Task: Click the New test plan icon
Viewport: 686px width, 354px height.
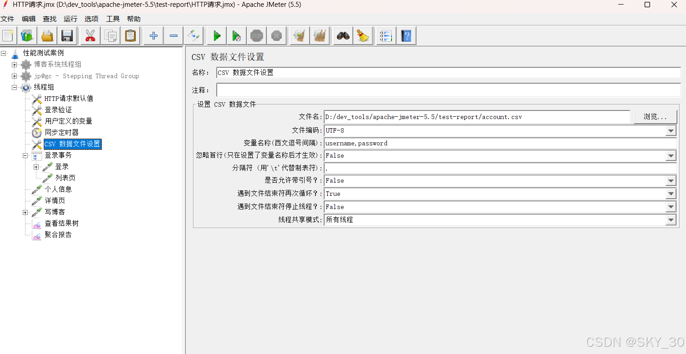Action: tap(8, 35)
